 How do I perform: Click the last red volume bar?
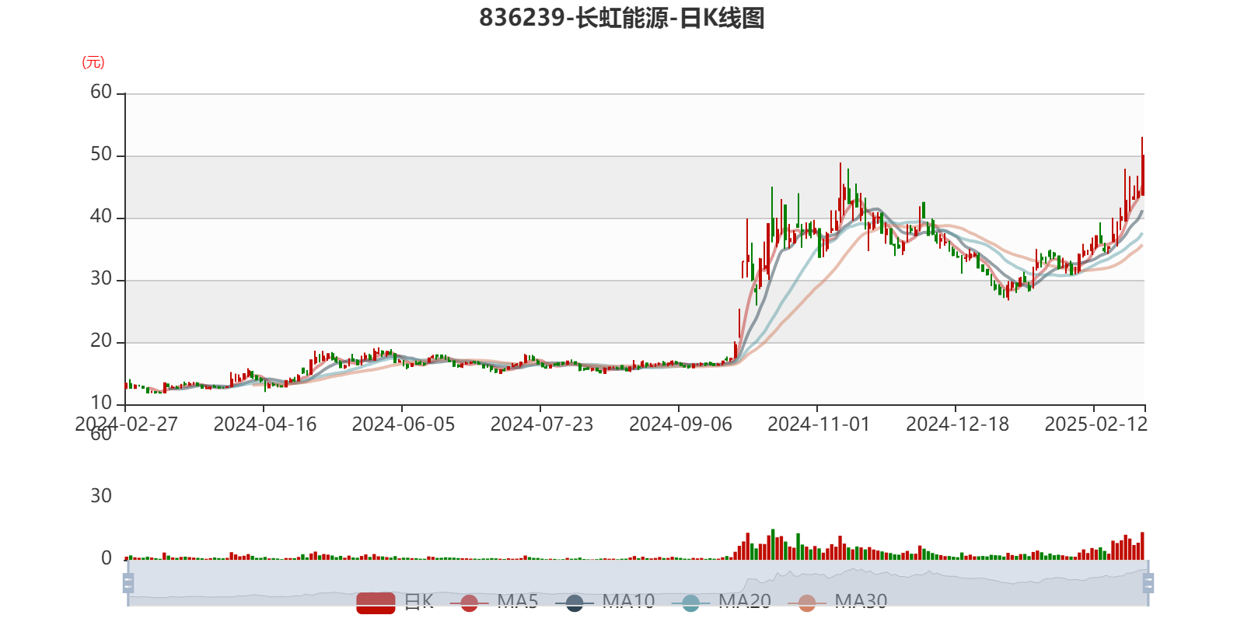click(x=1142, y=546)
